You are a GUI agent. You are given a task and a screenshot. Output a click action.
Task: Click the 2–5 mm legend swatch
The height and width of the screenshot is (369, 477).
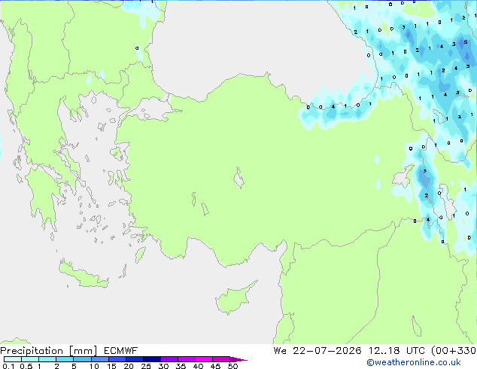[x=65, y=359]
